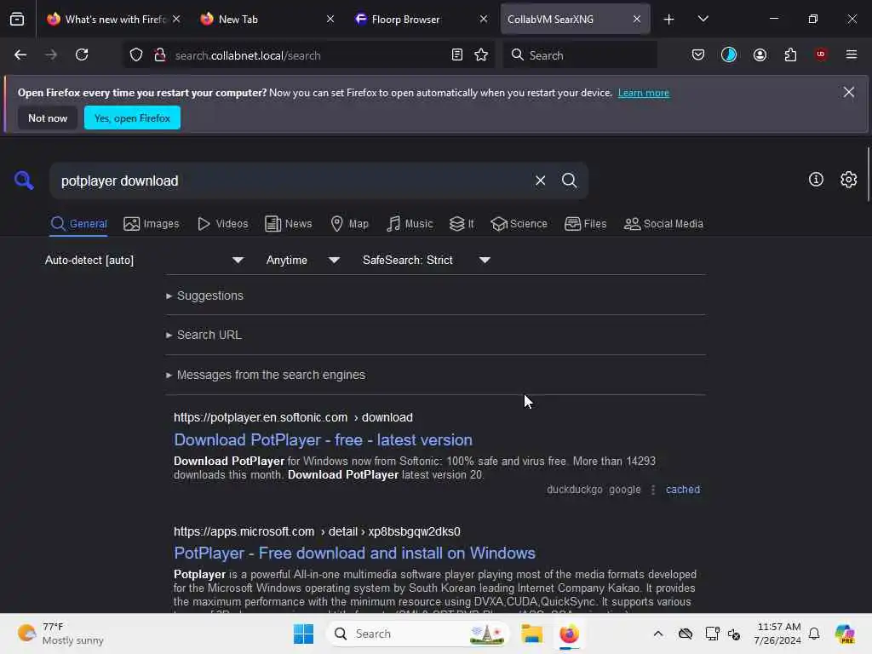Open cached version of Softonic result
This screenshot has height=654, width=872.
point(683,490)
